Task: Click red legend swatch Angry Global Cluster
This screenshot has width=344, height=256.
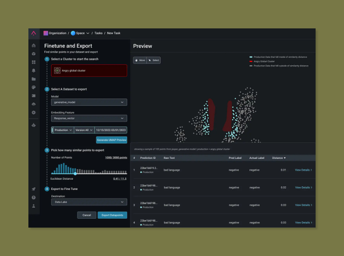Action: [x=251, y=61]
